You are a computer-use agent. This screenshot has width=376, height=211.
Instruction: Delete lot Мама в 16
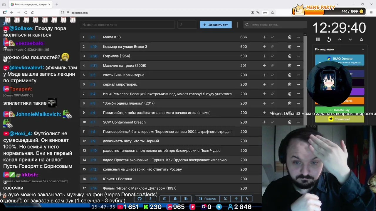pos(290,37)
